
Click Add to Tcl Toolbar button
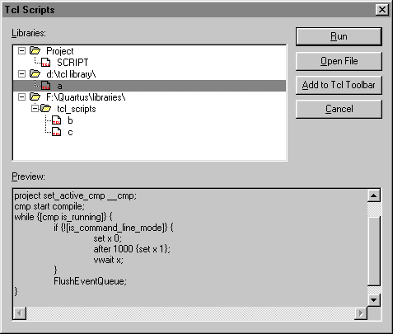click(x=339, y=85)
